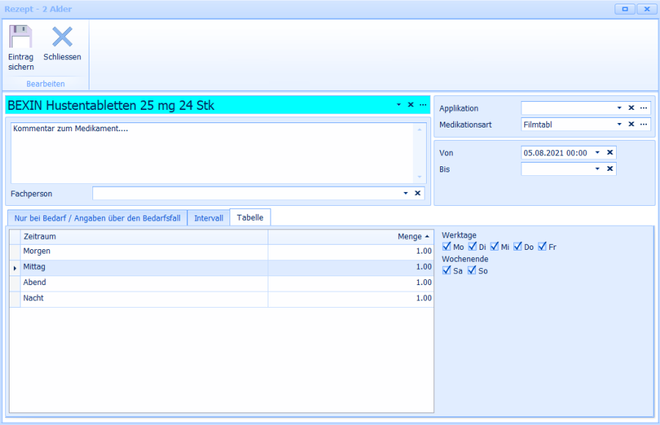
Task: Open Applikation ellipsis lookup
Action: (x=644, y=108)
